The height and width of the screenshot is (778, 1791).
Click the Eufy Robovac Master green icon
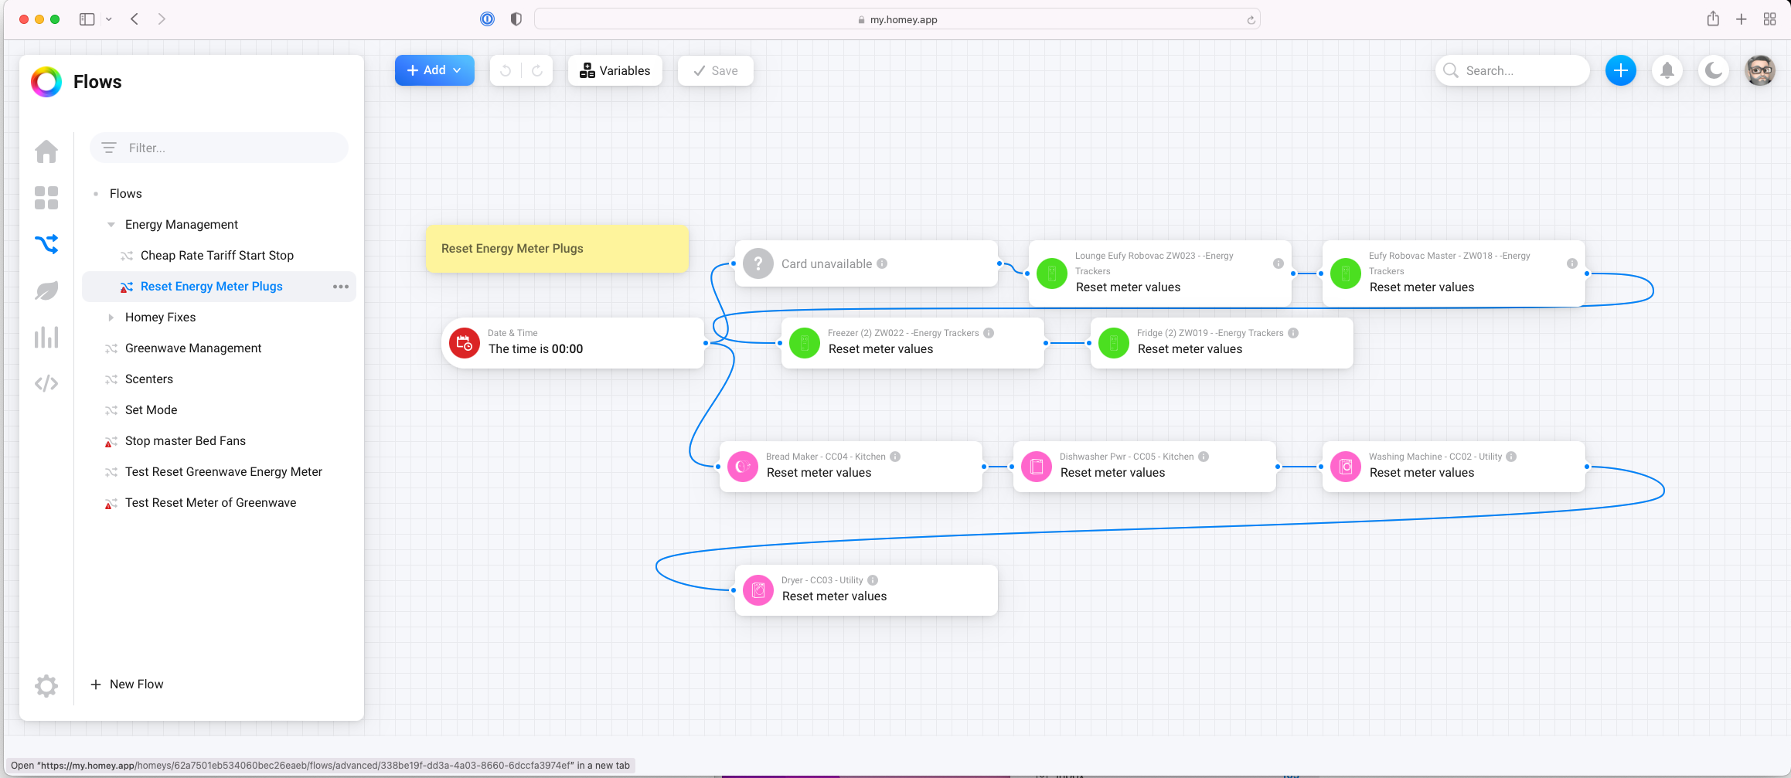pyautogui.click(x=1346, y=273)
